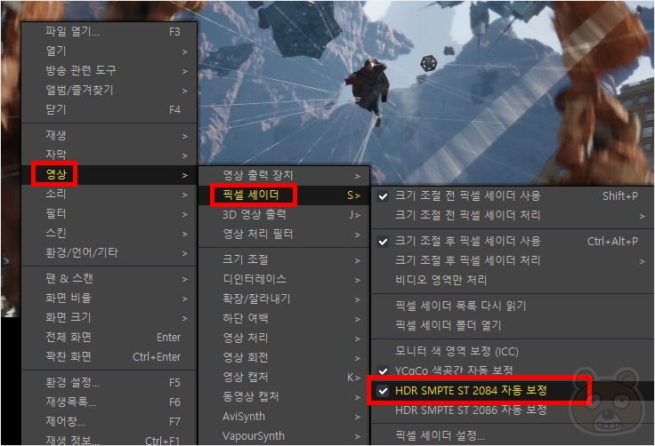The image size is (655, 446).
Task: Expand the 앨범/즐겨찾기 submenu
Action: 109,91
